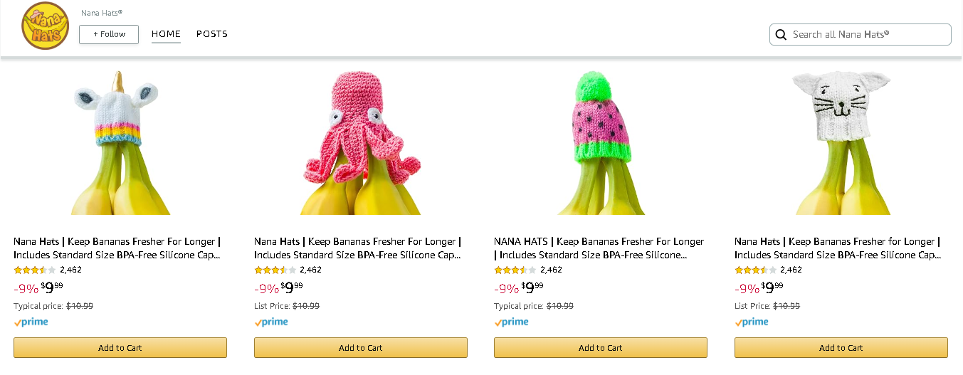Add the white cat hat to cart
Image resolution: width=963 pixels, height=375 pixels.
841,348
